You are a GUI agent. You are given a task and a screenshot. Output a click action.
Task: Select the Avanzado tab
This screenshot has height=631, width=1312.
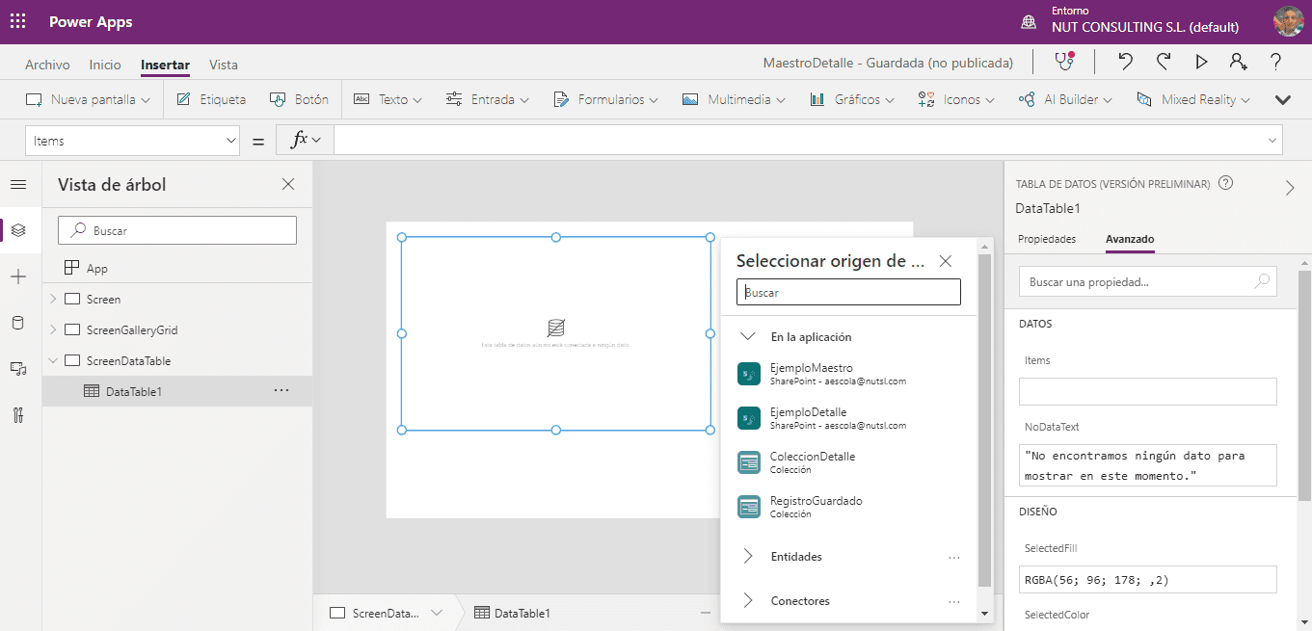[1130, 239]
